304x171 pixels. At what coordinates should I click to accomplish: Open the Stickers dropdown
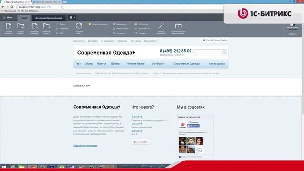141,33
